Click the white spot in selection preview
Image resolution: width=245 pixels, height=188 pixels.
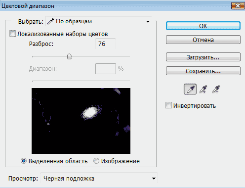click(90, 113)
